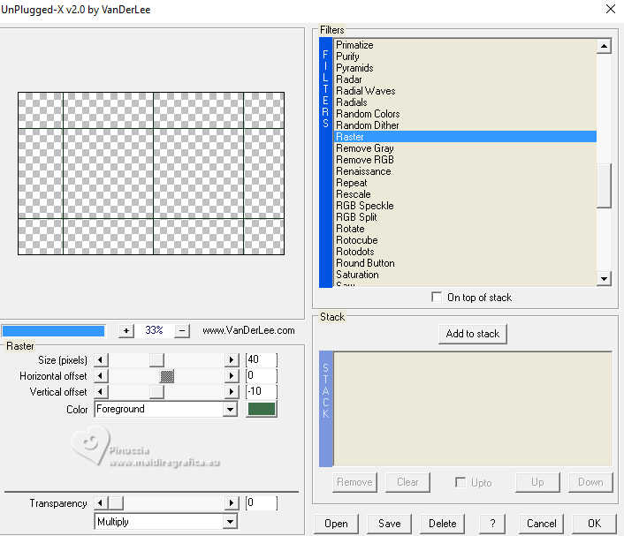Click the green color swatch
624x536 pixels.
262,409
